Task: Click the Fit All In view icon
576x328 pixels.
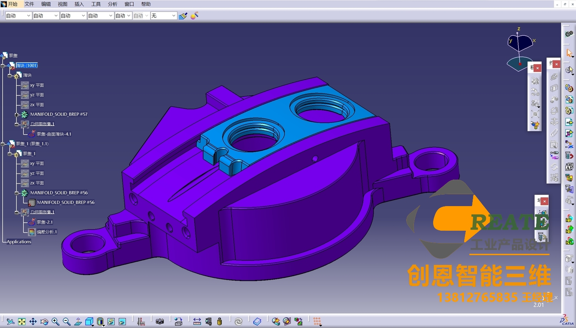Action: pos(22,321)
